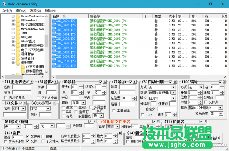Collapse the 数码照片 tree node
Image resolution: width=229 pixels, height=151 pixels.
13,62
